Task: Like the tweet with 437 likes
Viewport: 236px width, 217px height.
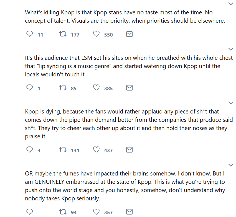Action: 96,150
